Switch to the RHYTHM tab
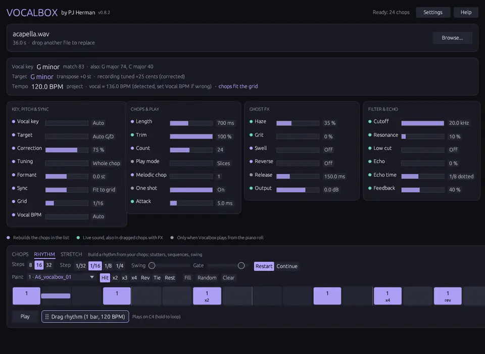Screen dimensions: 485x354 44,254
